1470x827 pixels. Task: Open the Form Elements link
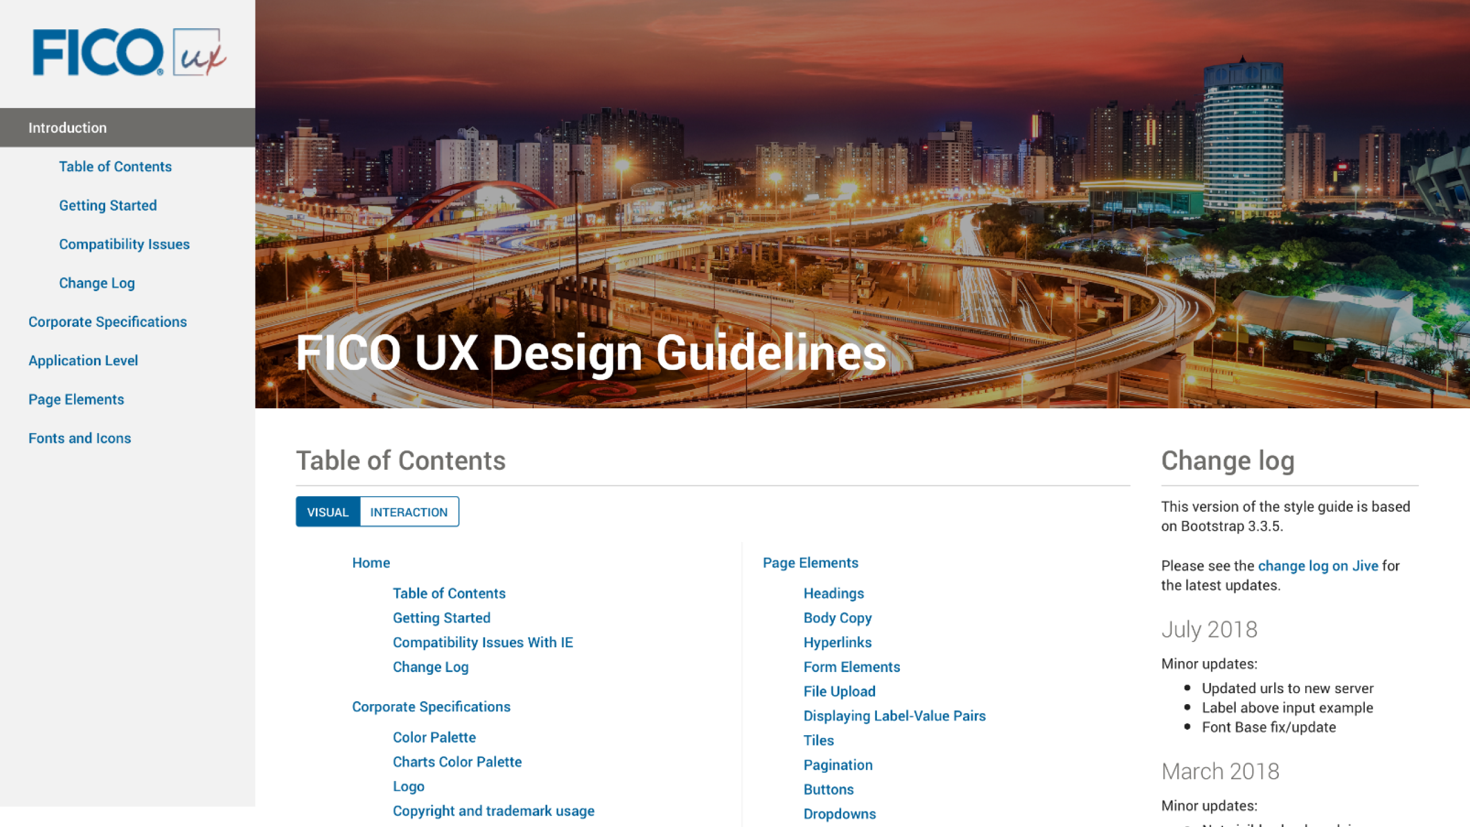[852, 667]
